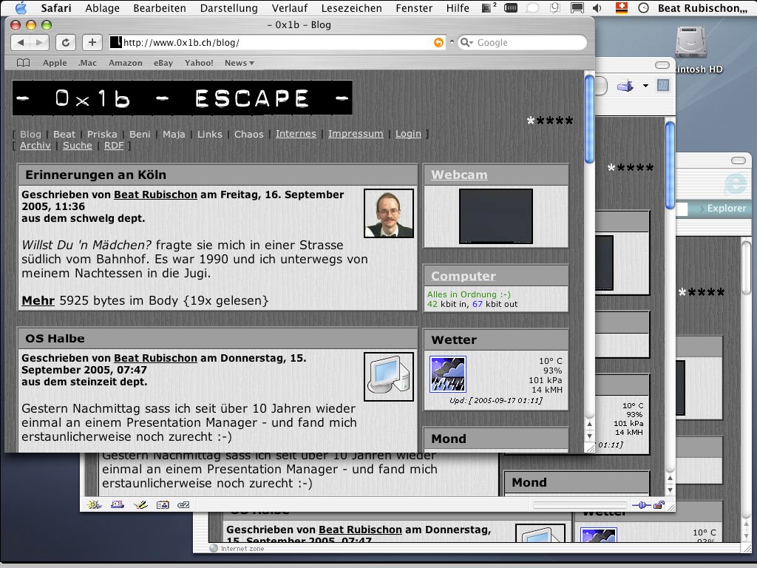757x568 pixels.
Task: Click the print icon in the middle browser window
Action: [625, 86]
